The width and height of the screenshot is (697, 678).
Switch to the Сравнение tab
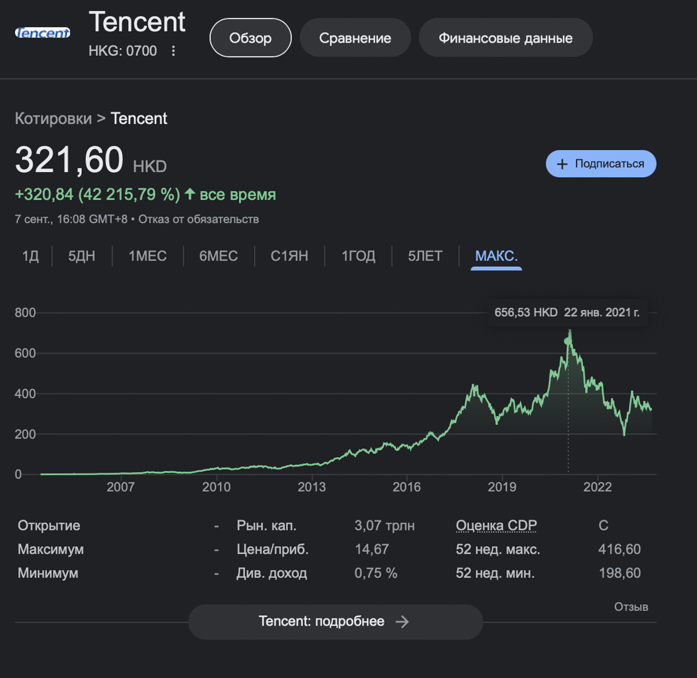[355, 38]
